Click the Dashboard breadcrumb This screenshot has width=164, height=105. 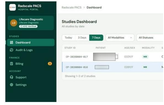94,7
